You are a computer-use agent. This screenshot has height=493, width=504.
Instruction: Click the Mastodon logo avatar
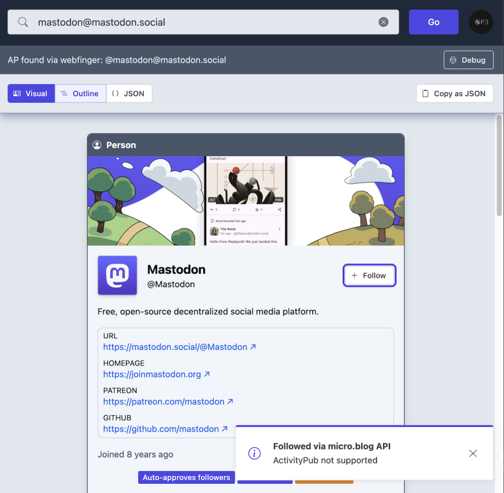pos(118,275)
